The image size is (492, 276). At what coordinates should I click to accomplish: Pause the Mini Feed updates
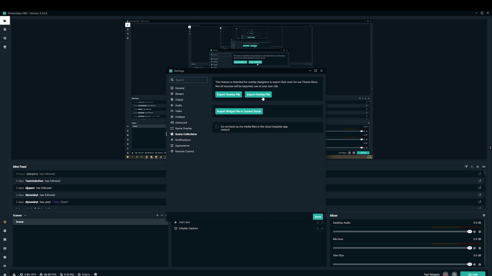[x=472, y=166]
